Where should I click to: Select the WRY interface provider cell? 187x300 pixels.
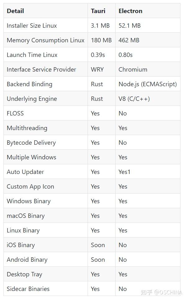point(97,69)
